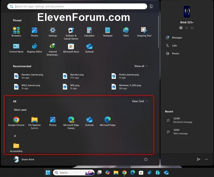
Task: Open Narrator.png recommended file
Action: click(73, 76)
